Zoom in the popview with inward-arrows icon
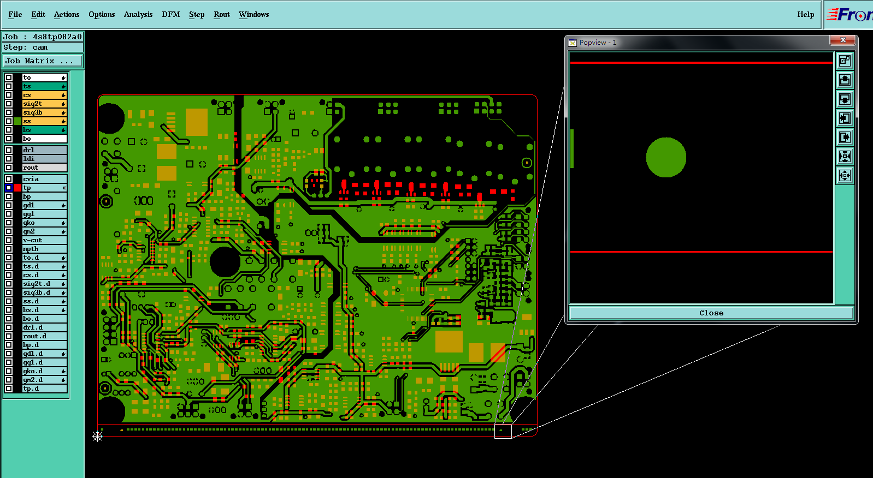The width and height of the screenshot is (873, 478). (x=845, y=157)
